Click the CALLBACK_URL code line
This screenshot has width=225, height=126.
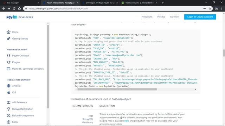136,79
